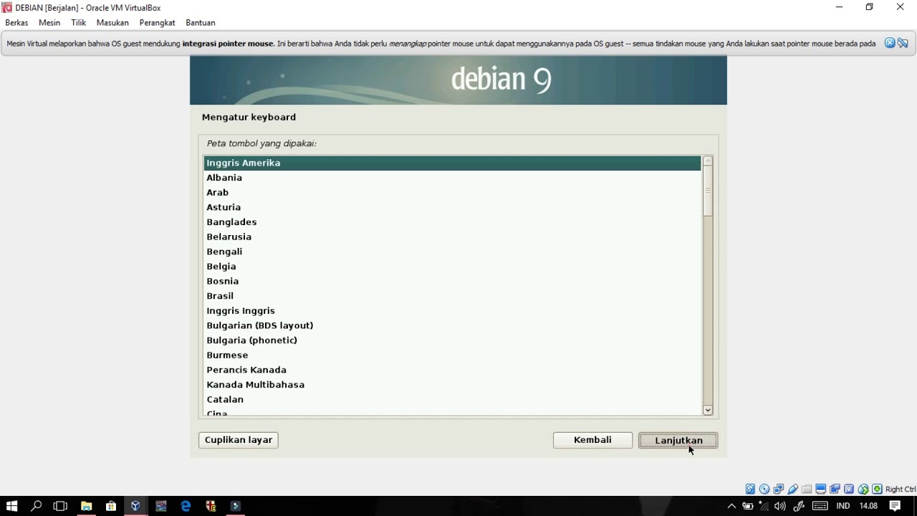Open the USB devices status icon
Screen dimensions: 917x516
pyautogui.click(x=792, y=489)
